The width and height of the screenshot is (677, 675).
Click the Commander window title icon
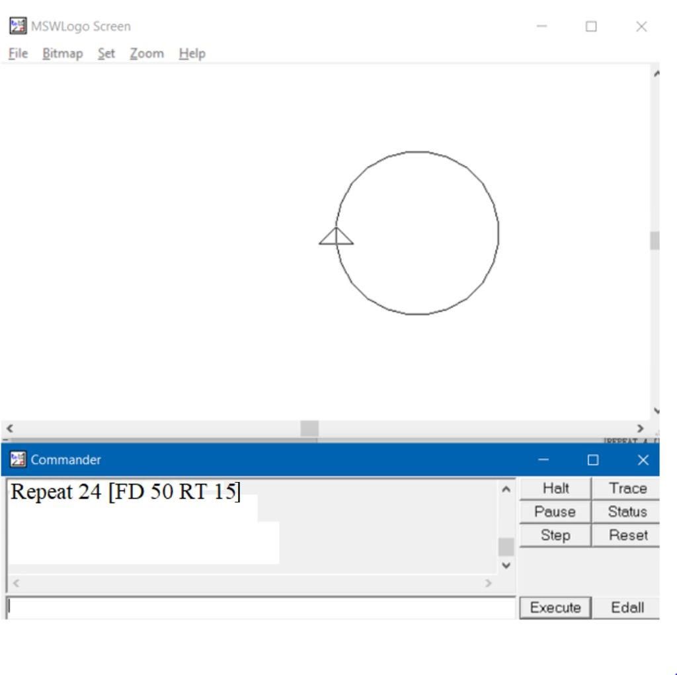(x=18, y=459)
